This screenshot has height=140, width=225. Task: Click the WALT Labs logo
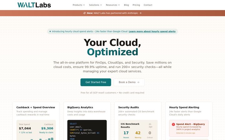pyautogui.click(x=34, y=5)
